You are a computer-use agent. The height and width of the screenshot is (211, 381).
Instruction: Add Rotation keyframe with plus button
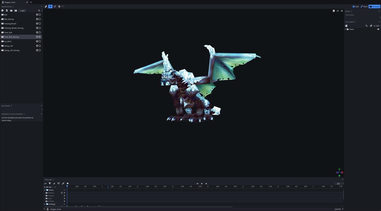coord(64,193)
